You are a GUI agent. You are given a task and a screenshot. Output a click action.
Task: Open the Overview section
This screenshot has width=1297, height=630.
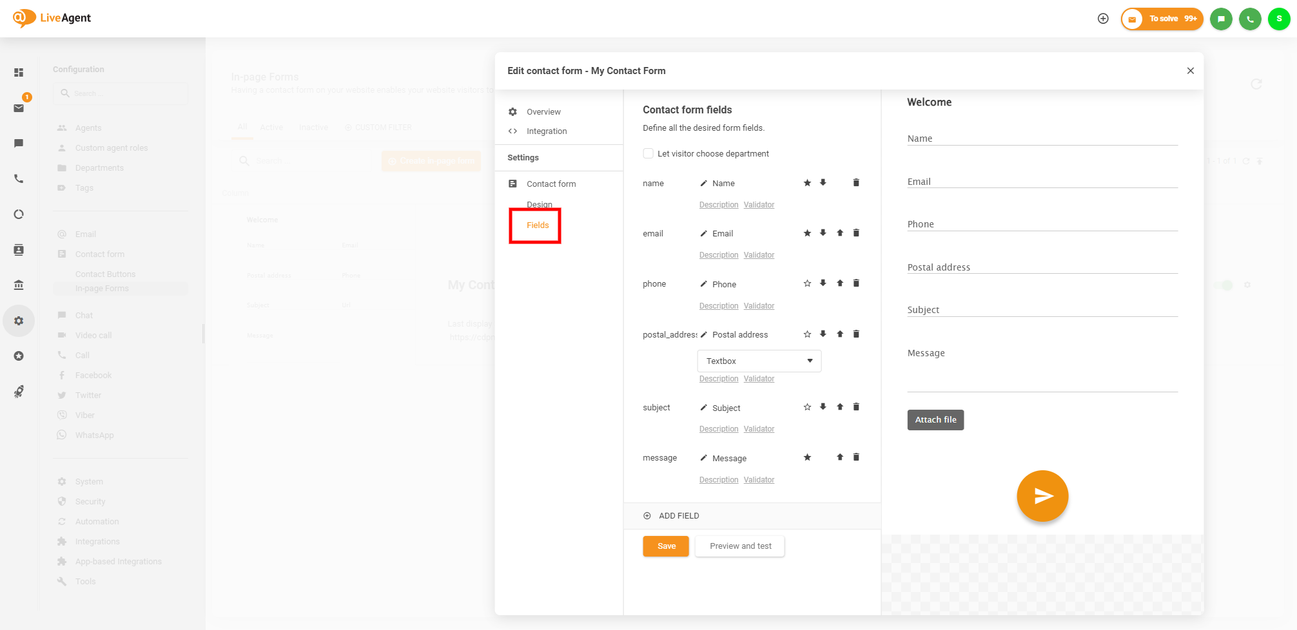point(543,112)
